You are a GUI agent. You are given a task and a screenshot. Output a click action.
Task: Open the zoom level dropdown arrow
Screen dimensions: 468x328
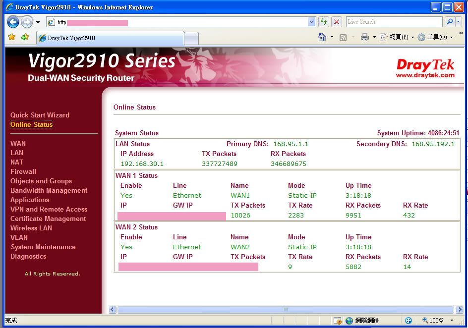452,321
